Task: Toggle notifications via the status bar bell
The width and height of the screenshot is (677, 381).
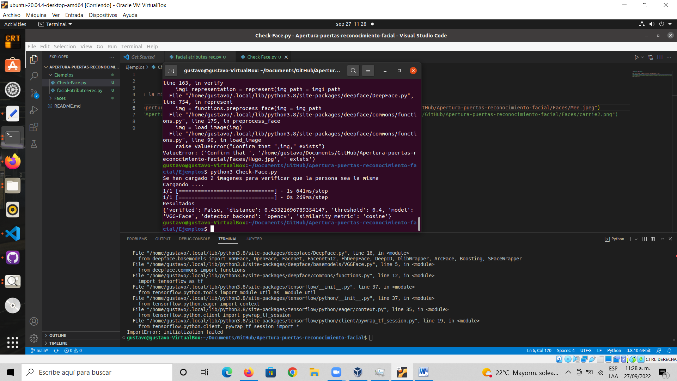Action: click(670, 350)
